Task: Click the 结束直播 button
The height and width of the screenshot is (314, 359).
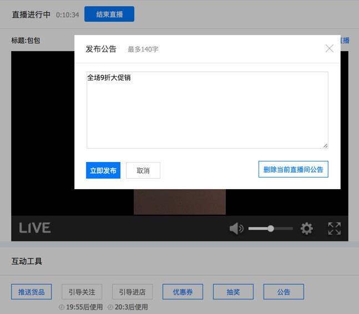Action: click(109, 14)
